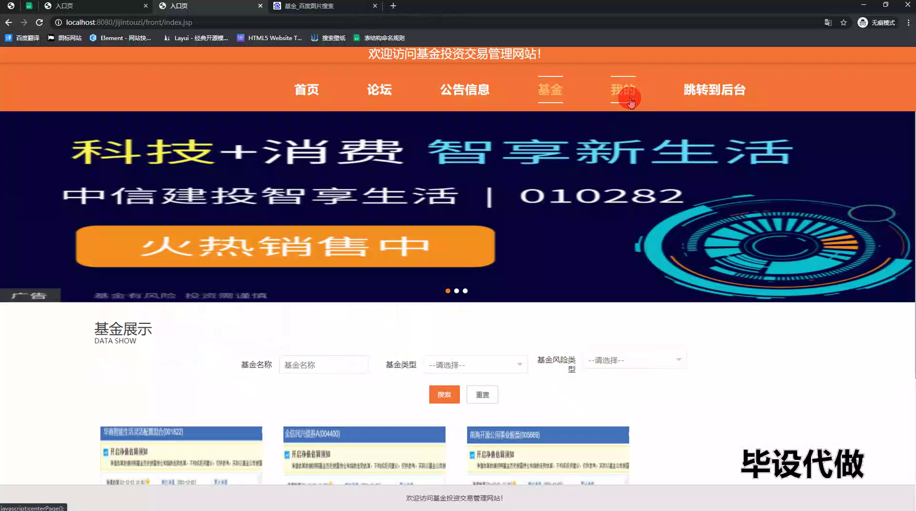
Task: Switch to the 基金_百度图片搜索 tab
Action: click(324, 6)
